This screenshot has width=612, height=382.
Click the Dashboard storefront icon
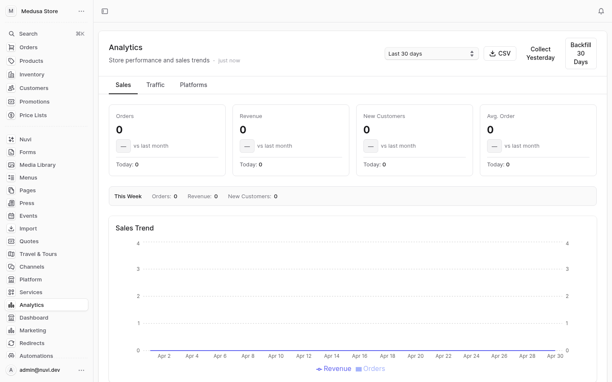coord(11,317)
